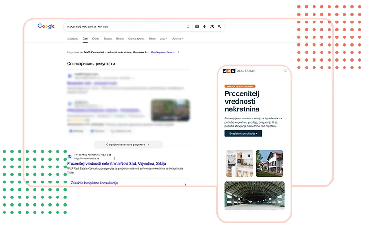
Task: Switch to the AI режим tab
Action: click(x=73, y=39)
